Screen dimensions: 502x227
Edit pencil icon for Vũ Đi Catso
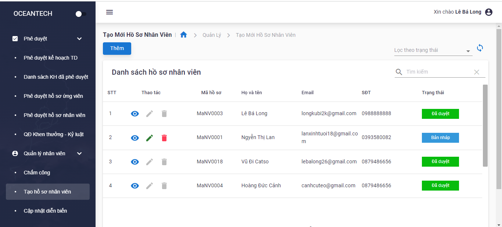point(150,162)
